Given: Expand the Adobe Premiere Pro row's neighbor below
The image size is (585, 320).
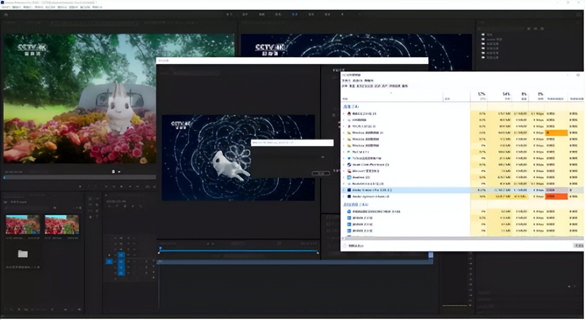Looking at the screenshot, I should point(343,196).
